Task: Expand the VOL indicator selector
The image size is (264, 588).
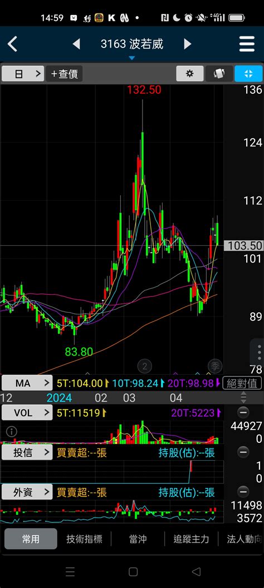Action: pos(27,413)
